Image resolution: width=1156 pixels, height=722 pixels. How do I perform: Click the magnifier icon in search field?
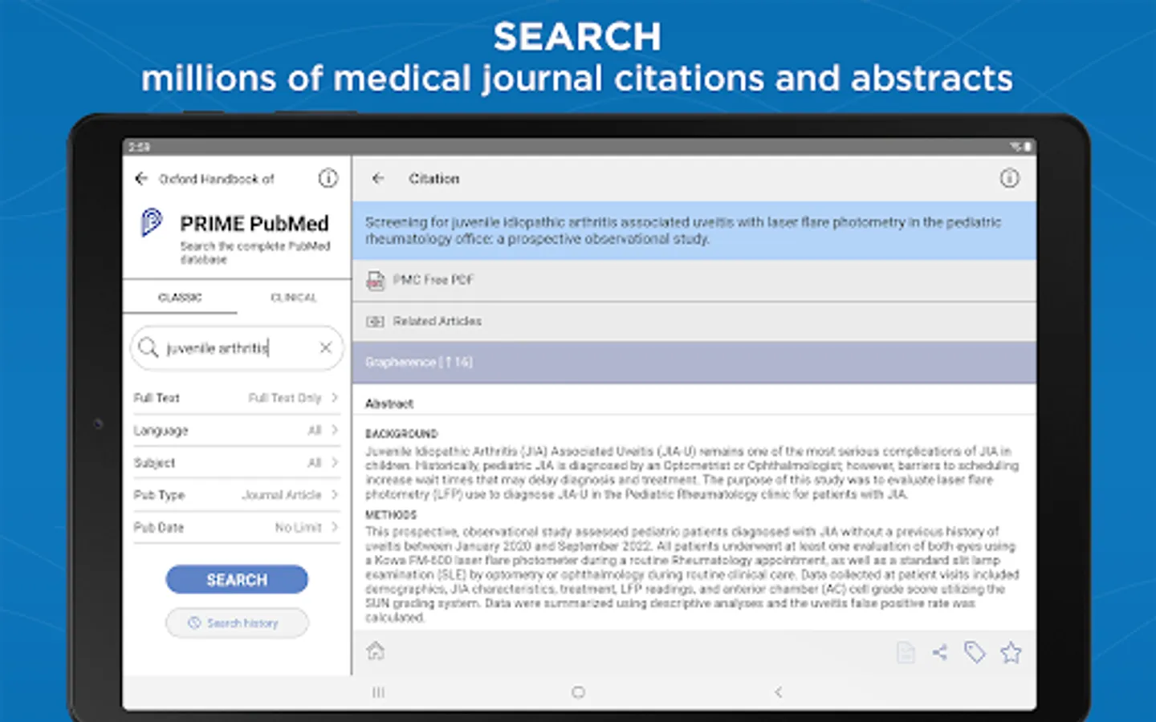click(x=148, y=347)
